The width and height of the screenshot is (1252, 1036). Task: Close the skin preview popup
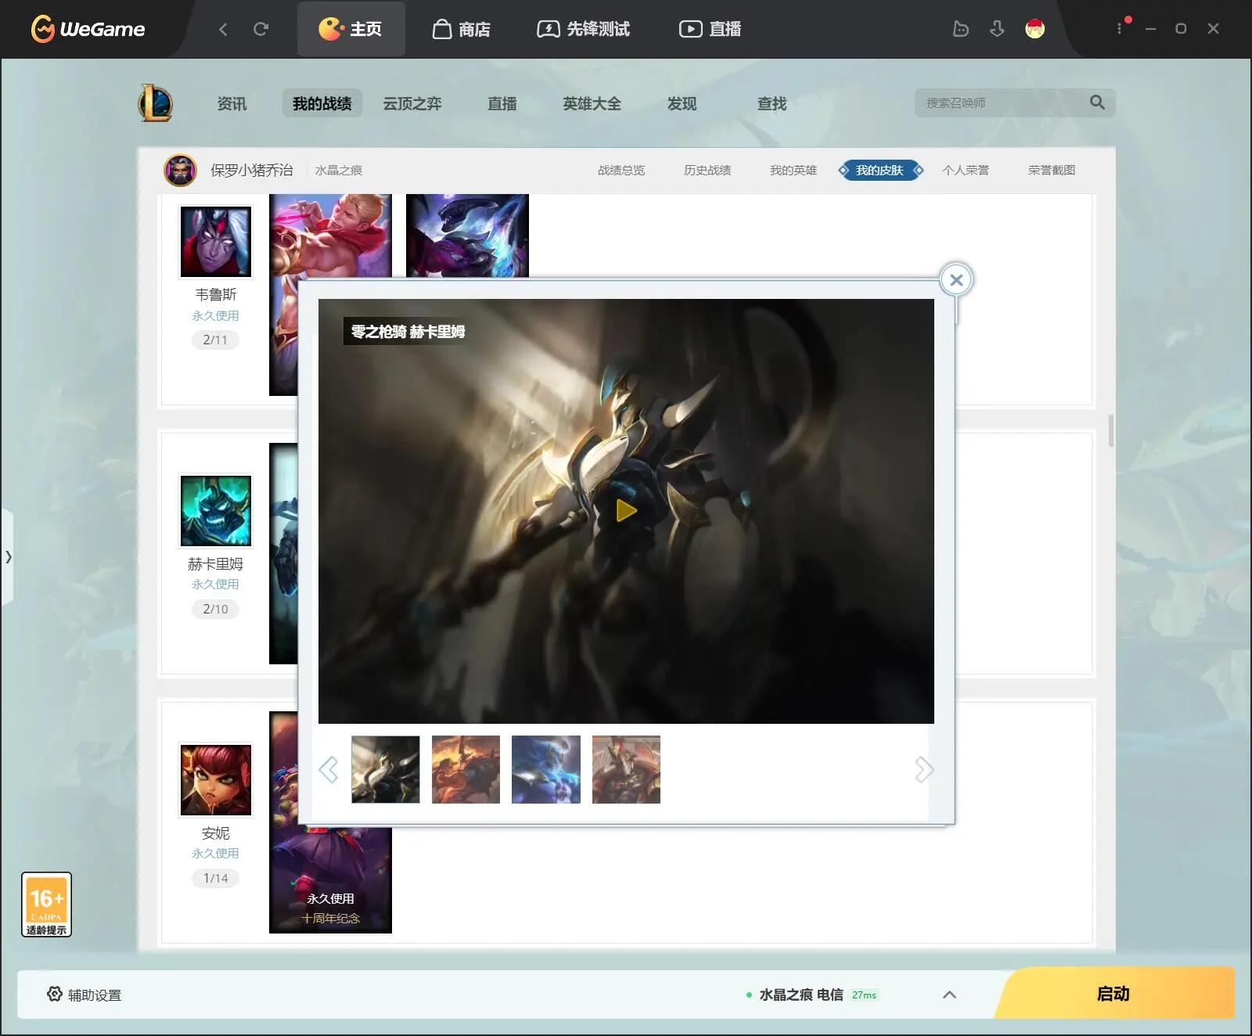pyautogui.click(x=956, y=279)
